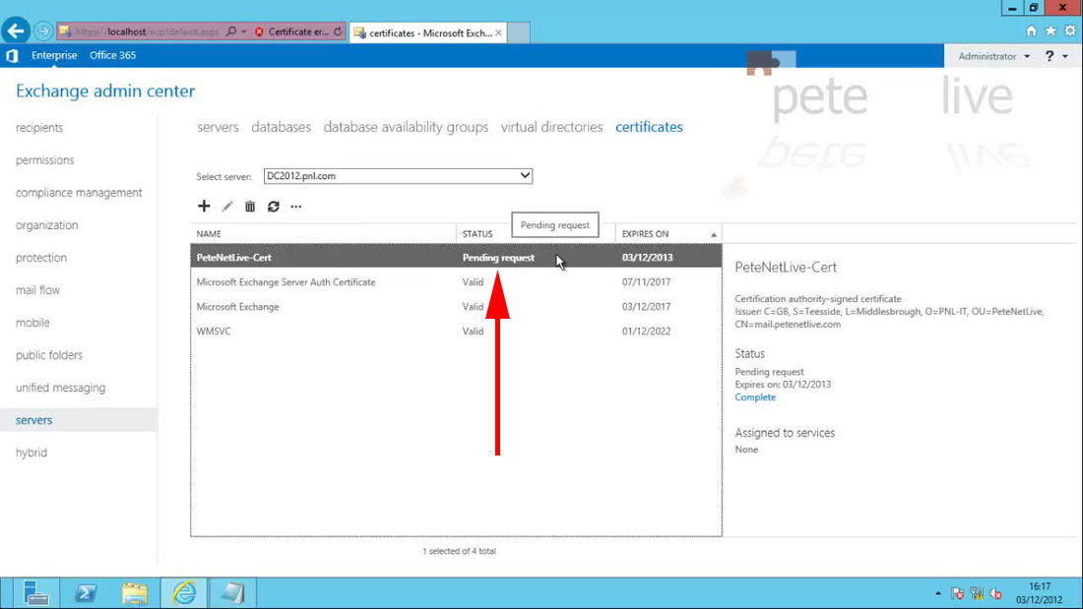Open the hybrid section
The image size is (1083, 609).
32,453
